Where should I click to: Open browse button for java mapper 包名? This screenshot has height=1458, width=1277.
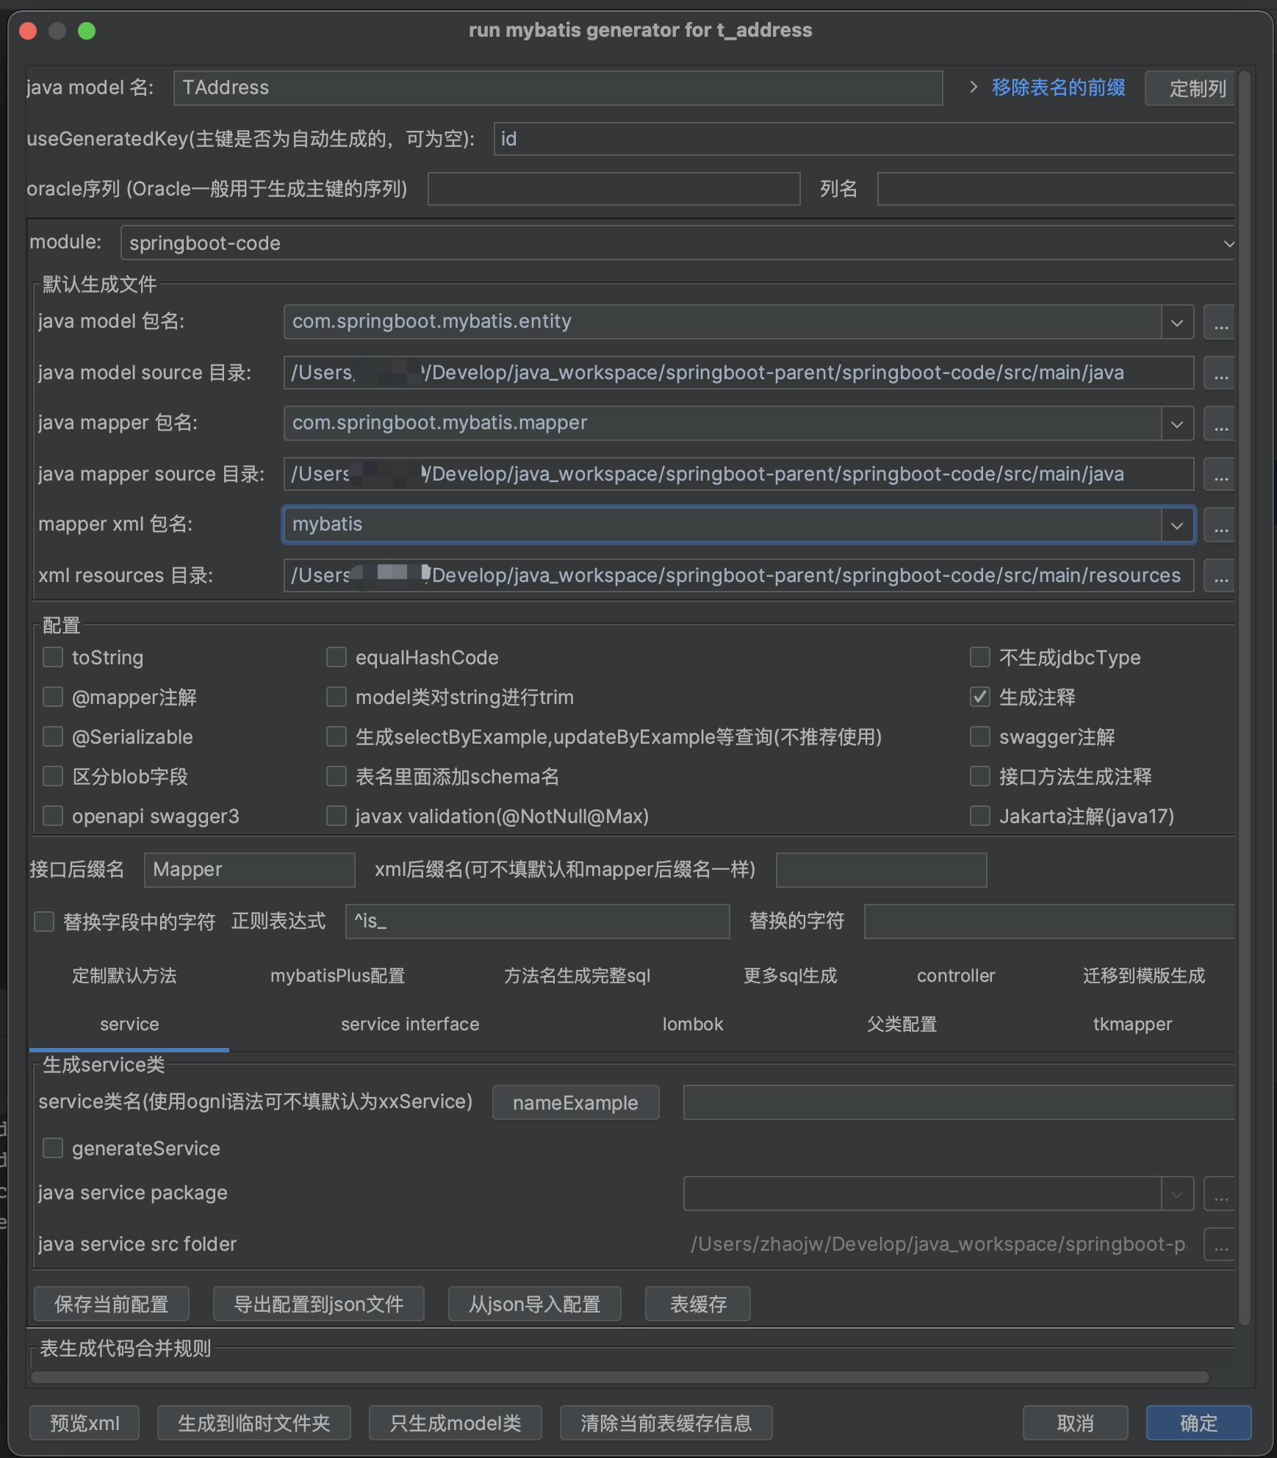(x=1220, y=424)
